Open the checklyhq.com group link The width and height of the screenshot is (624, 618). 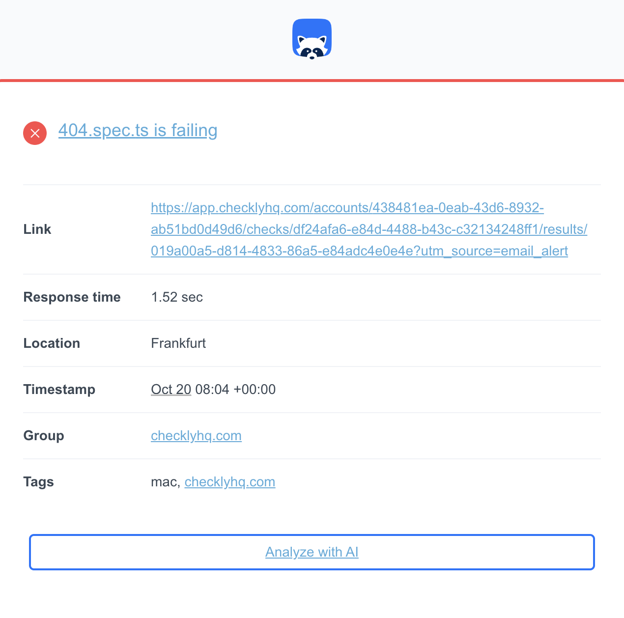(196, 436)
